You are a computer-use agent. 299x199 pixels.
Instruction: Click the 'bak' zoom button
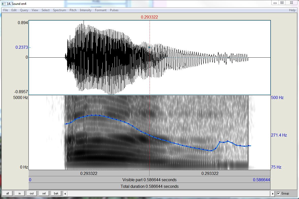(56, 193)
